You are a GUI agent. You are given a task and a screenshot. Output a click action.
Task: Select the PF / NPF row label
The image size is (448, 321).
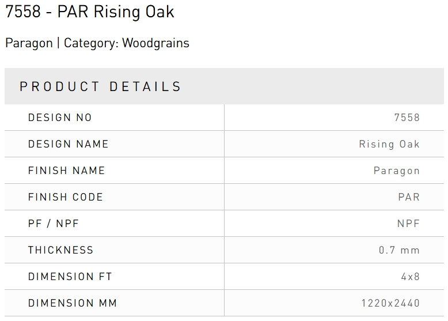(53, 224)
